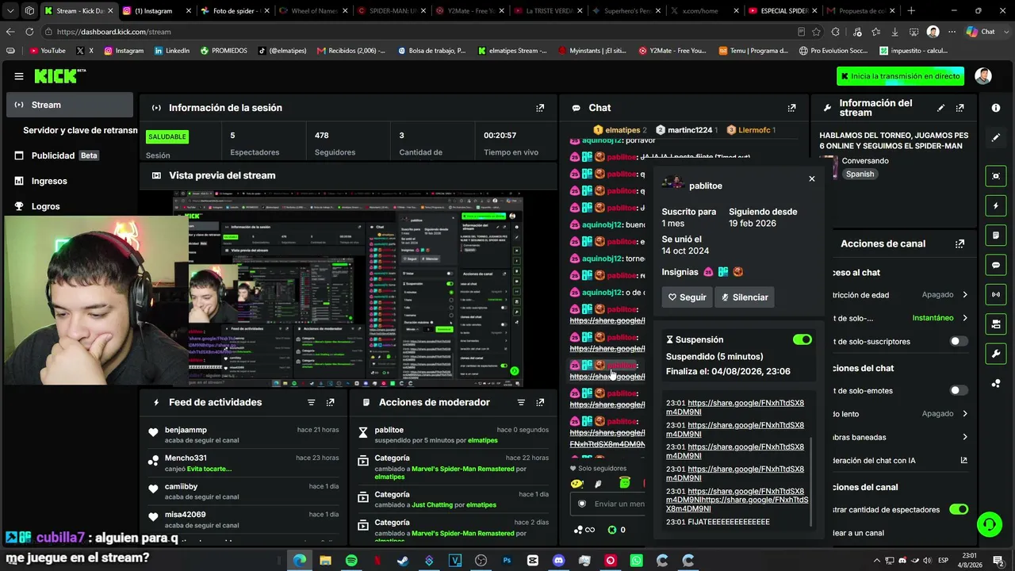Switch to the Wheel of Names browser tab
This screenshot has width=1015, height=571.
click(314, 11)
